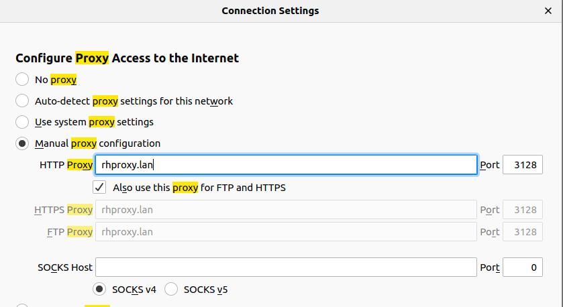Switch to SOCKS v5
The image size is (563, 307).
[171, 290]
